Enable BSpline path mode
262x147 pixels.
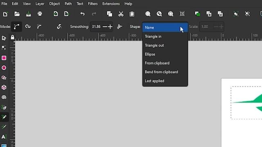point(39,27)
